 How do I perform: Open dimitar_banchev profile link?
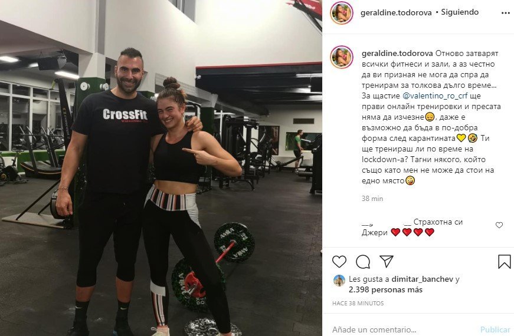pyautogui.click(x=422, y=279)
